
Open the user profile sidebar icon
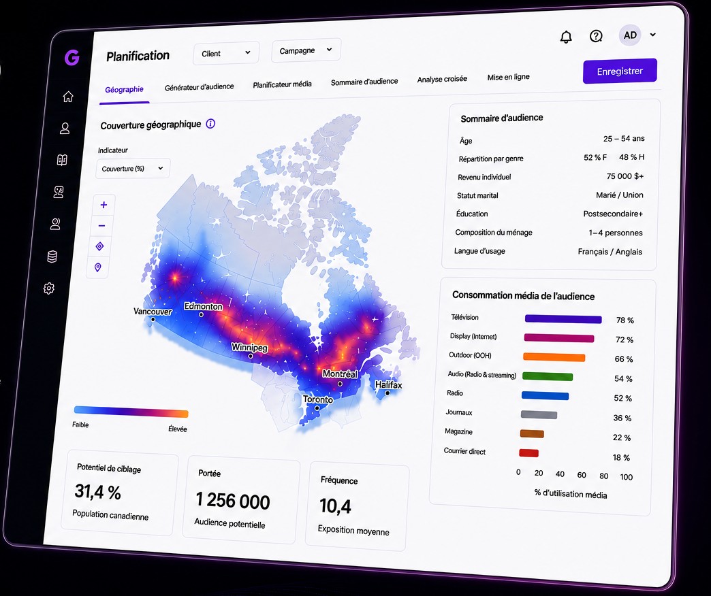point(65,128)
